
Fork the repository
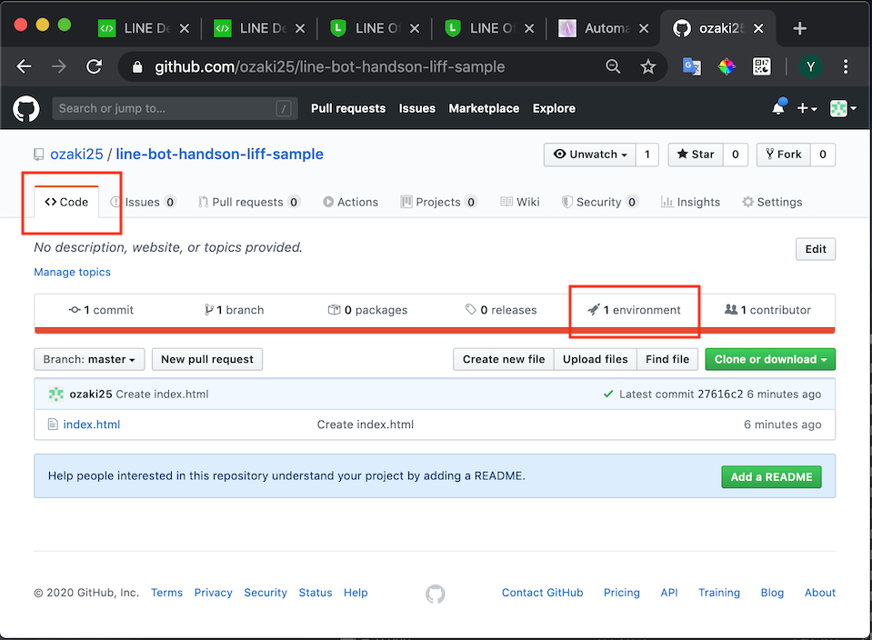click(784, 155)
